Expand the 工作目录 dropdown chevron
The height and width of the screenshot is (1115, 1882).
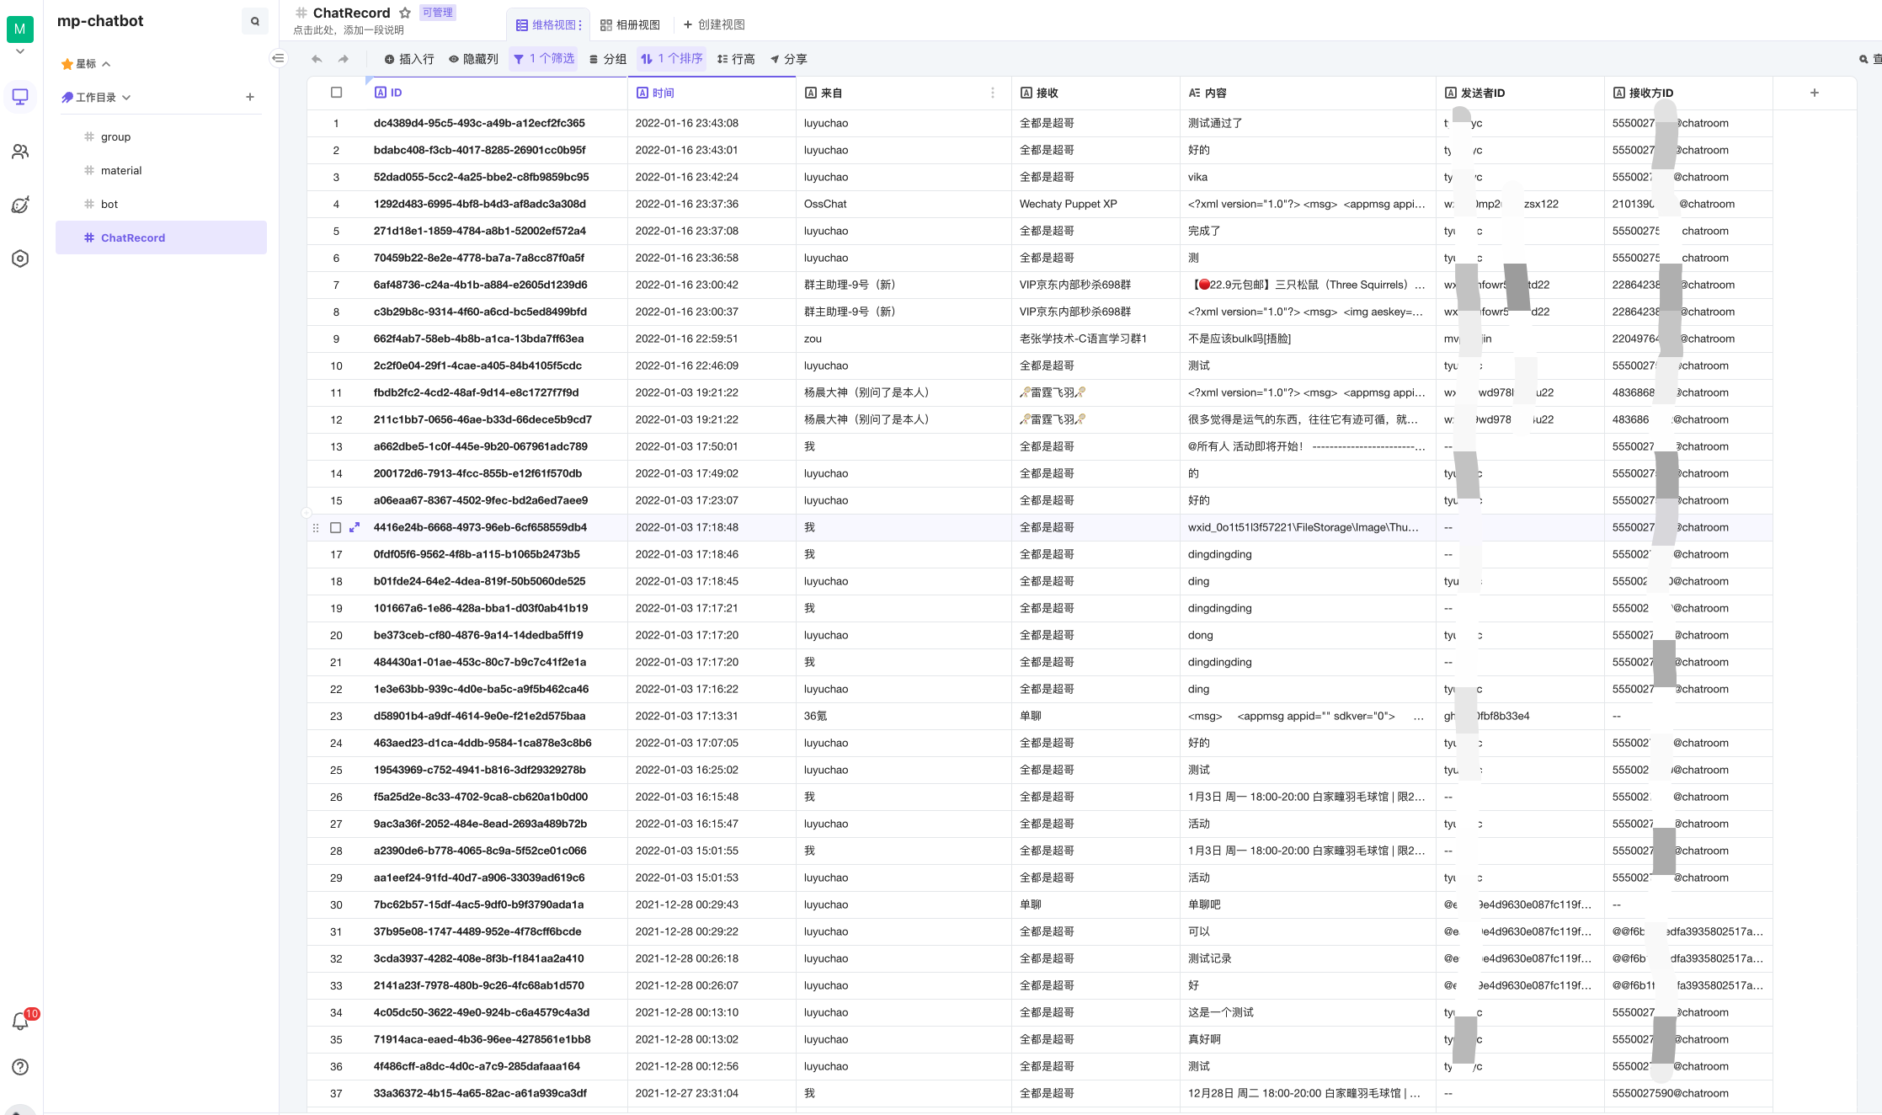pyautogui.click(x=126, y=98)
